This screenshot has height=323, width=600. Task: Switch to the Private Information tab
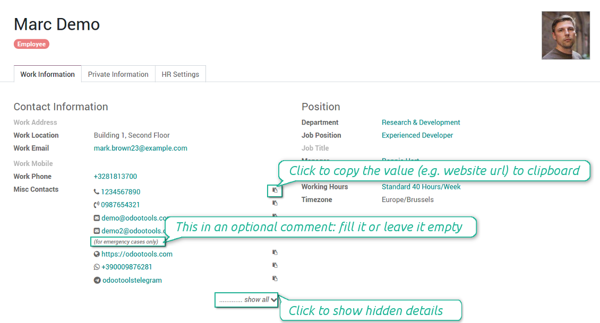(118, 74)
